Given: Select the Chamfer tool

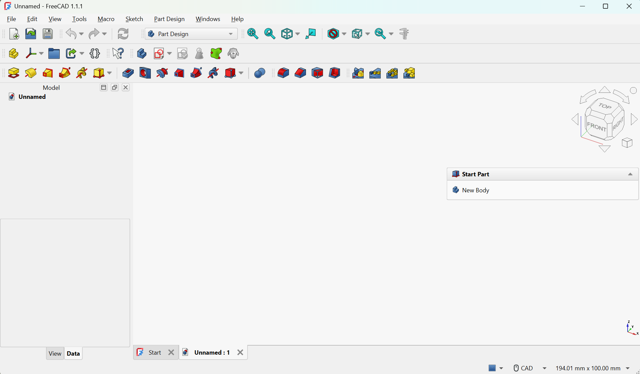Looking at the screenshot, I should [300, 73].
